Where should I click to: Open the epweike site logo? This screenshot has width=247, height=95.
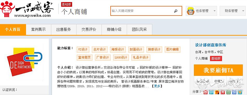click(x=27, y=9)
